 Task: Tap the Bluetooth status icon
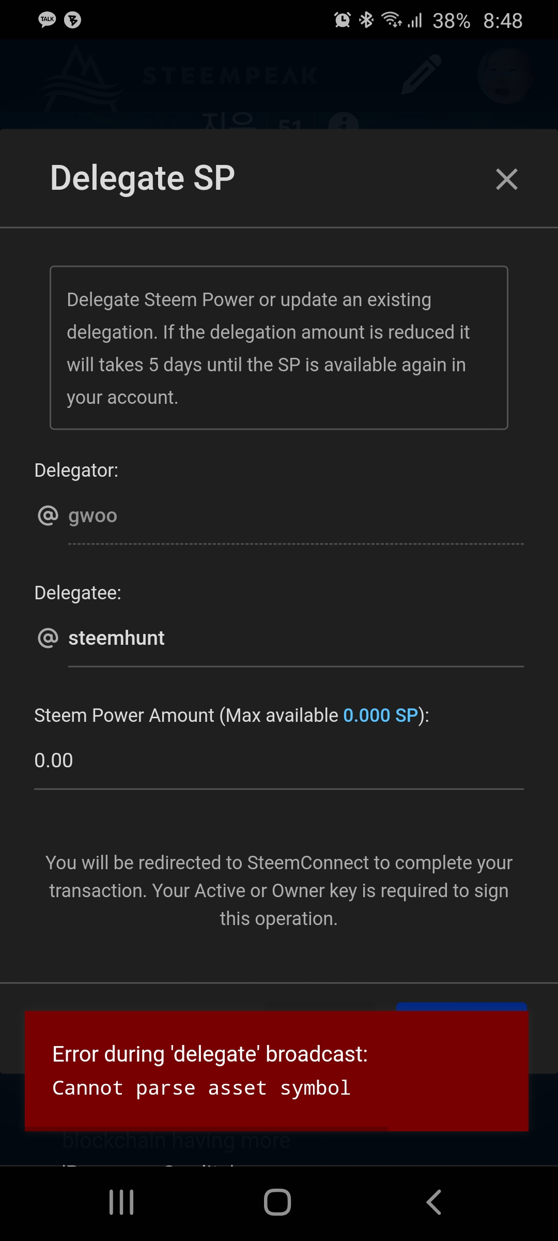(x=366, y=20)
